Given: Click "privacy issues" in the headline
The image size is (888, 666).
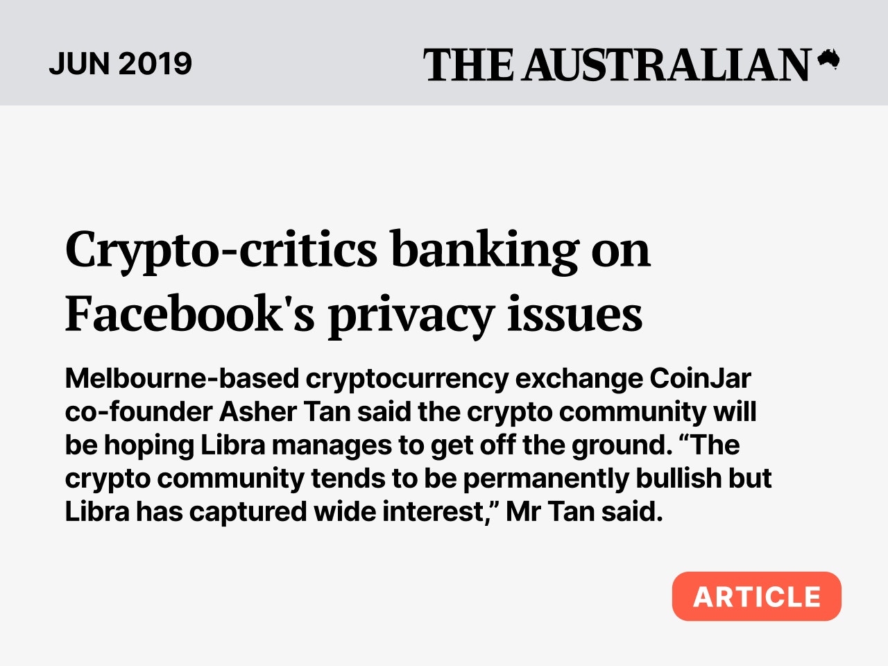Looking at the screenshot, I should click(485, 314).
